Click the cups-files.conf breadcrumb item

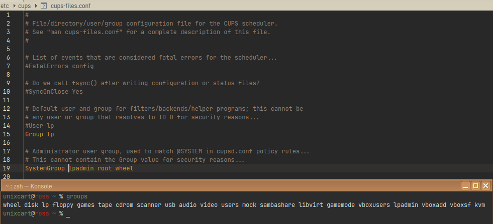67,5
